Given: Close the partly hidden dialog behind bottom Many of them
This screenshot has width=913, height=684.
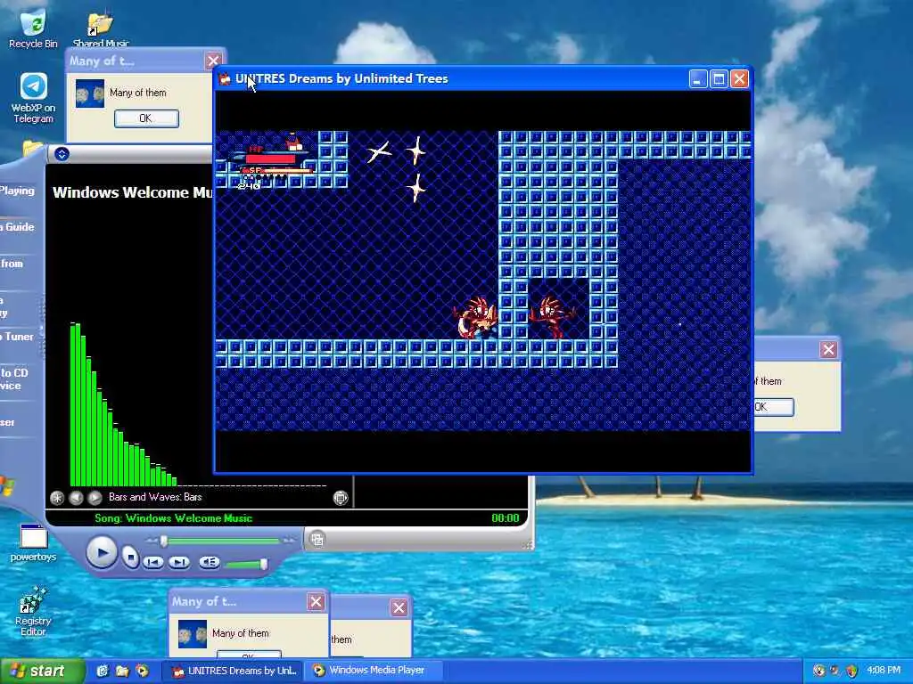Looking at the screenshot, I should (399, 607).
